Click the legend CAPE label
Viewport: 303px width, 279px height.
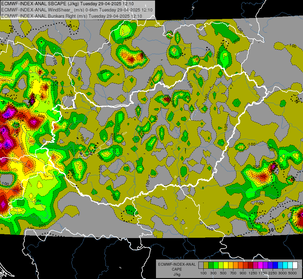coord(177,269)
